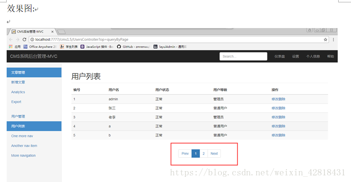Select page 2 in pagination
351x182 pixels.
(x=204, y=153)
